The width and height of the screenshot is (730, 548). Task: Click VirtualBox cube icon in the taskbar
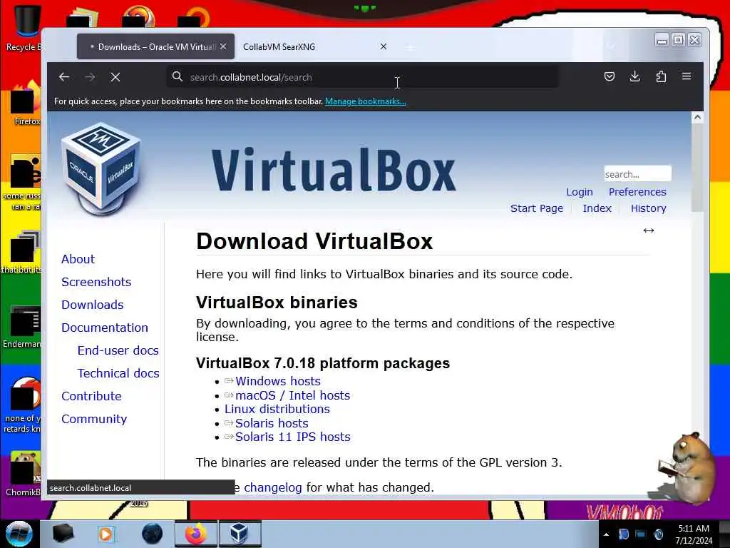coord(239,534)
